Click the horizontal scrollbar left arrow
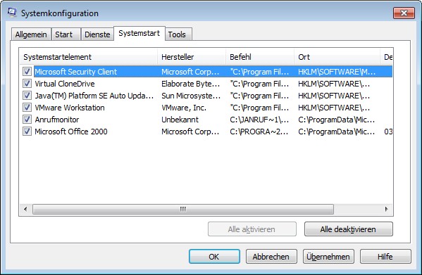The height and width of the screenshot is (275, 422). pos(25,209)
